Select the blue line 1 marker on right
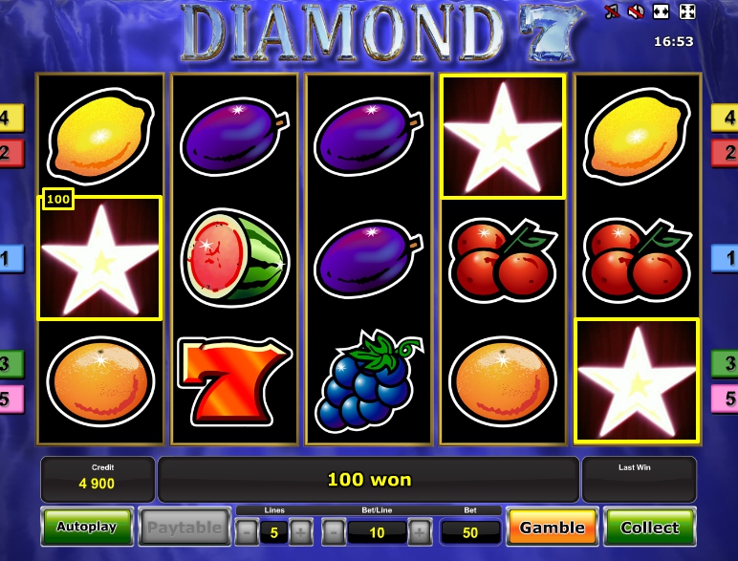This screenshot has height=561, width=738. click(725, 258)
